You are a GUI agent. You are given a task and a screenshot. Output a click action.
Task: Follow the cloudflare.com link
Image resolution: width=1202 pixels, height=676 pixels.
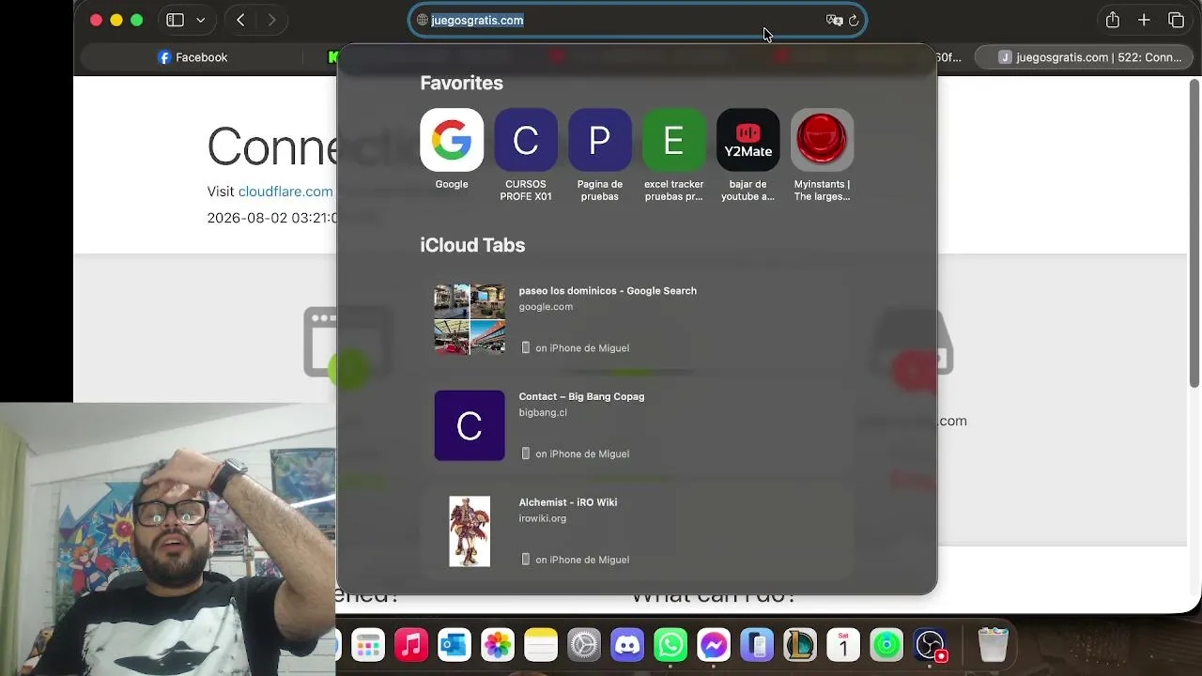point(285,192)
